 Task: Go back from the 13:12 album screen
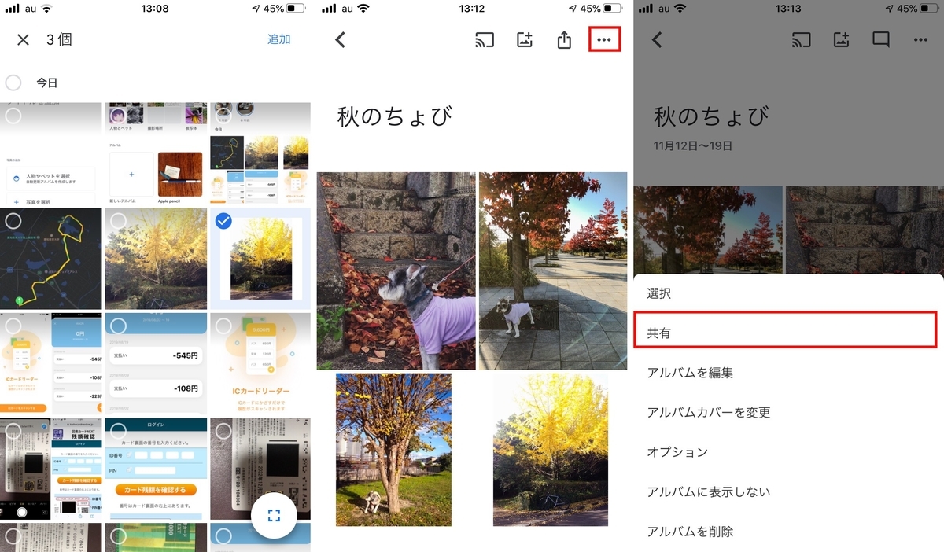coord(341,39)
